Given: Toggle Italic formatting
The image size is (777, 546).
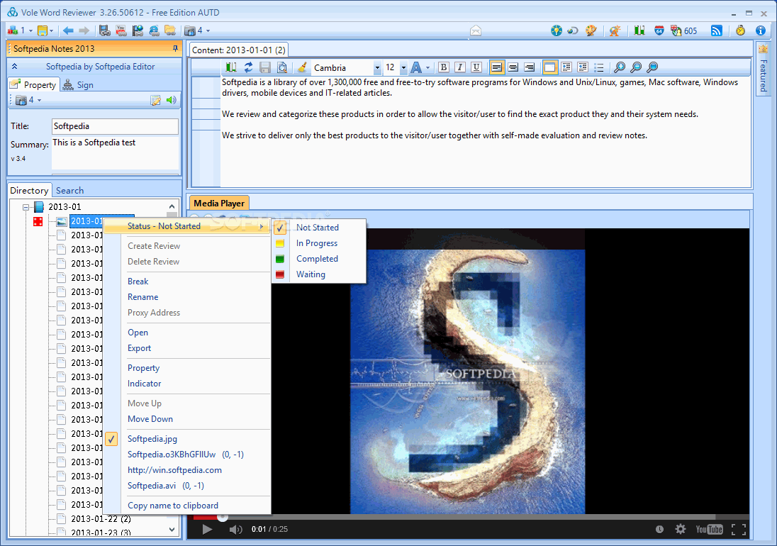Looking at the screenshot, I should pos(460,67).
